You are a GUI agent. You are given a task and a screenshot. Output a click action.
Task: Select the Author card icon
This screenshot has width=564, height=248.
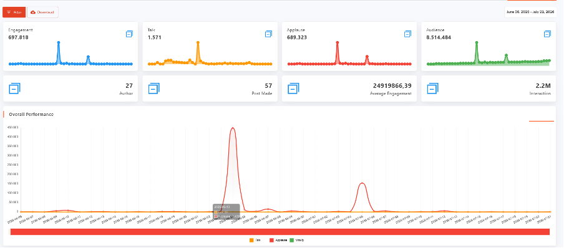[14, 88]
